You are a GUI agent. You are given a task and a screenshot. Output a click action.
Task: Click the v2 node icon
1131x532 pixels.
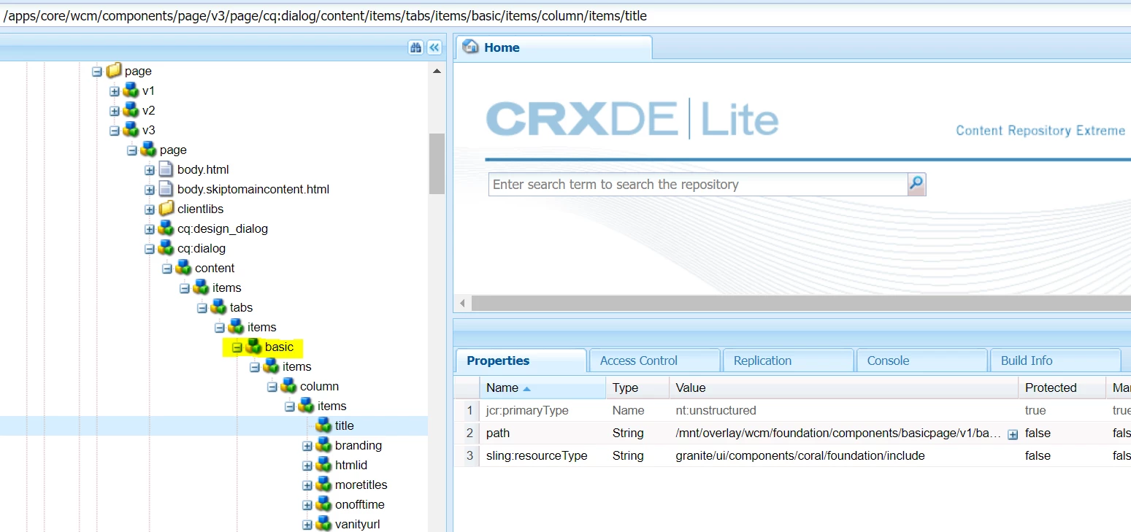[131, 110]
